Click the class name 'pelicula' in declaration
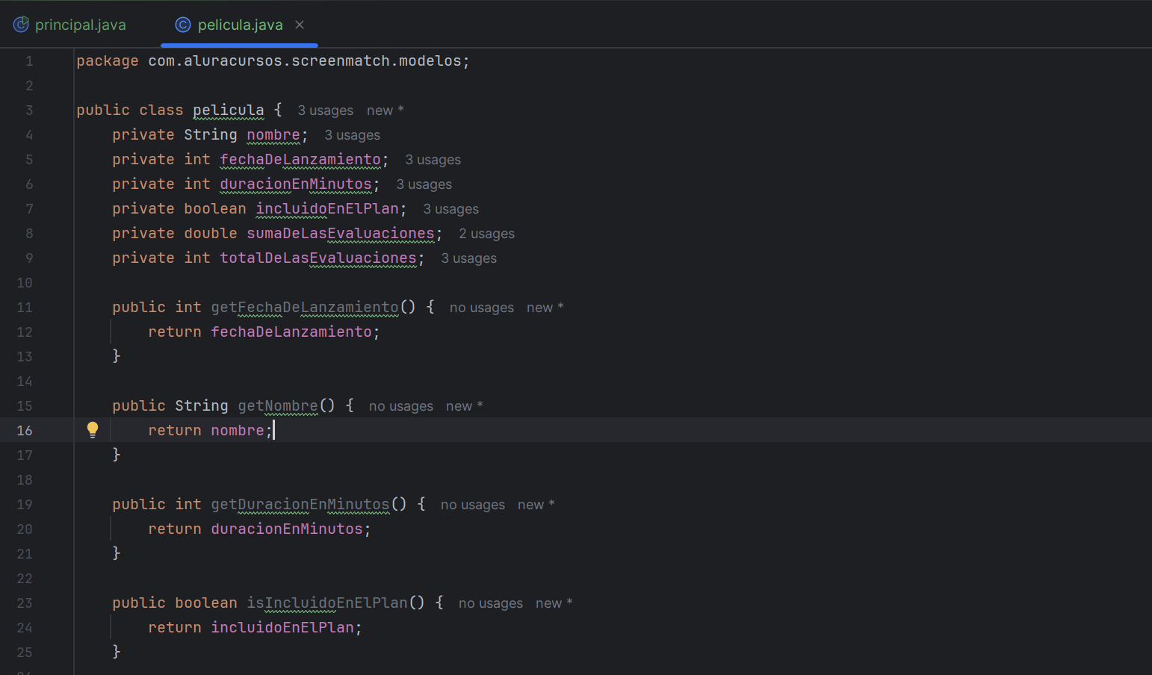Screen dimensions: 1152x675 (x=229, y=110)
